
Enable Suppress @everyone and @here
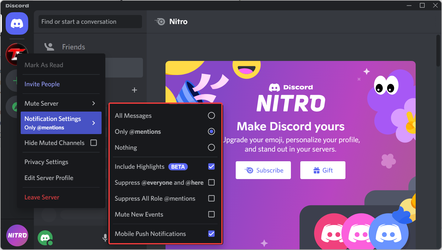point(212,182)
